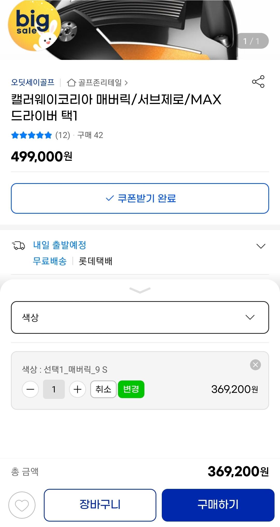Remove selected option with X icon

(x=255, y=365)
